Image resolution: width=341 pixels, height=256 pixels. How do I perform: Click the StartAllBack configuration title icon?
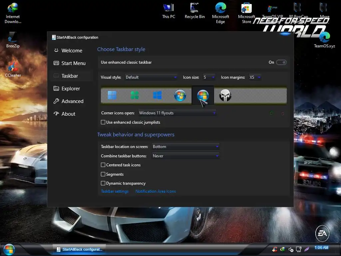coord(54,37)
